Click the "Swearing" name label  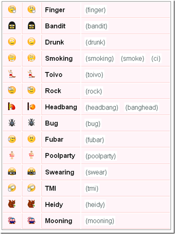60,172
